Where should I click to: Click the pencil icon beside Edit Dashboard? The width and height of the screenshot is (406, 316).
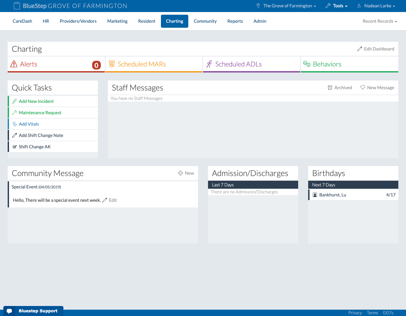pos(360,49)
